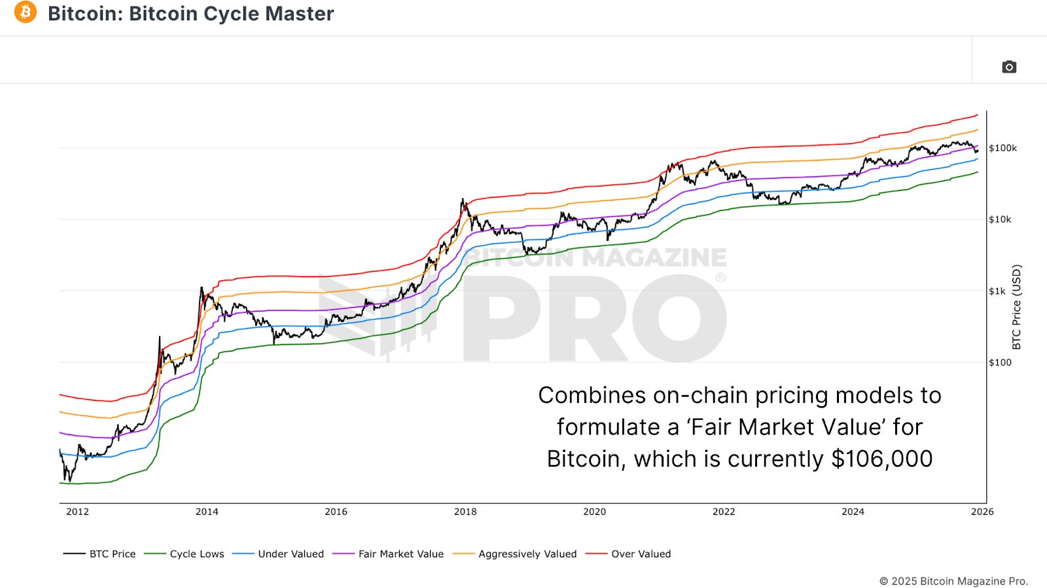The width and height of the screenshot is (1047, 588).
Task: Select the green Cycle Lows line swatch
Action: tap(155, 553)
